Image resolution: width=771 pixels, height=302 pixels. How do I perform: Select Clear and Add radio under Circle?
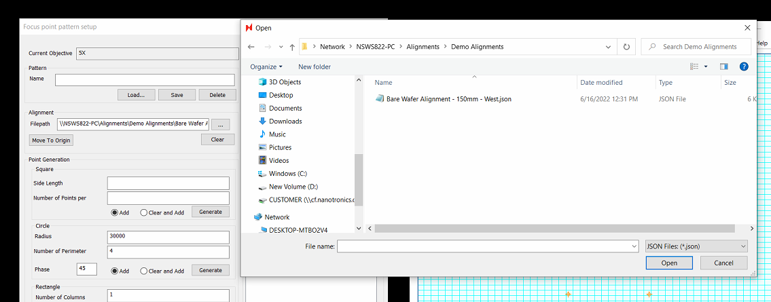click(144, 271)
